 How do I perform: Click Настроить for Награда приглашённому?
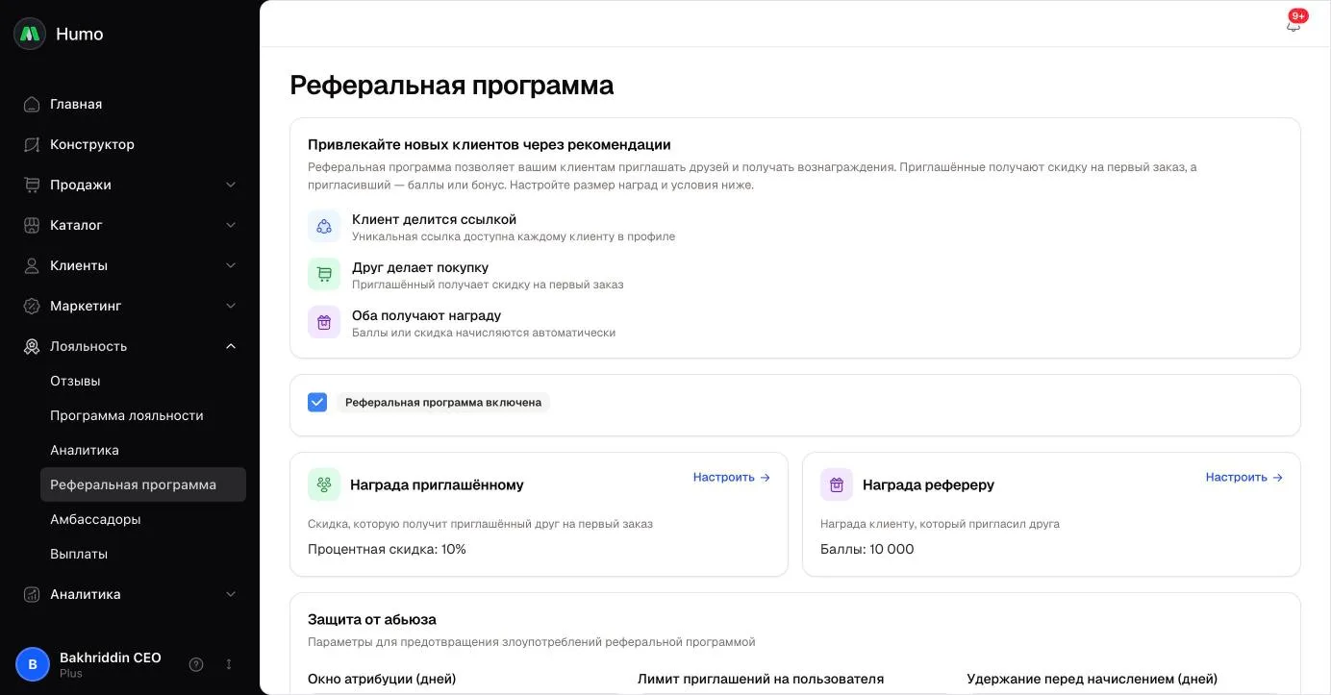click(x=732, y=477)
